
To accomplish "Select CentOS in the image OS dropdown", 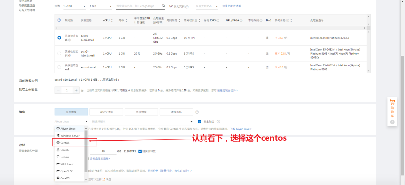I will (70, 143).
